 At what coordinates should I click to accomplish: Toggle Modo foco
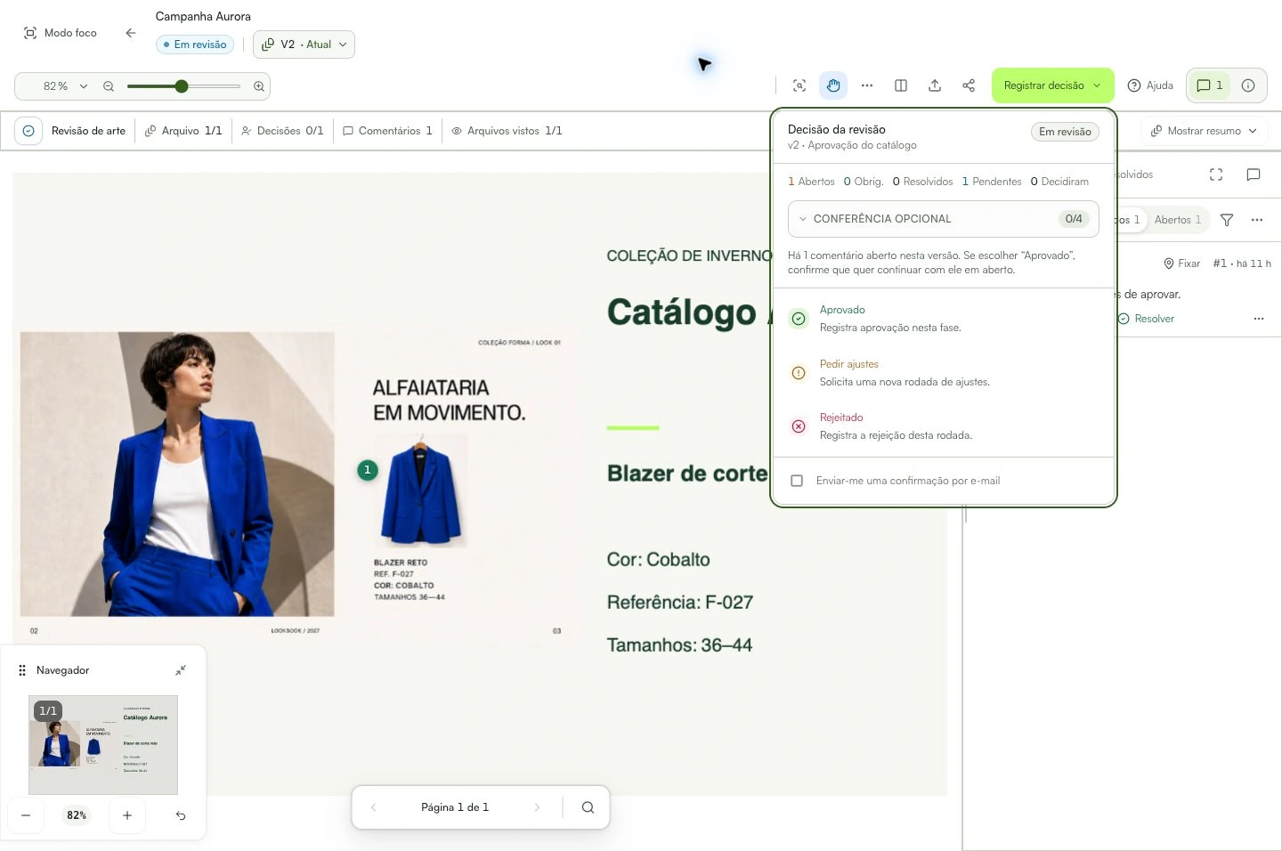click(x=61, y=33)
